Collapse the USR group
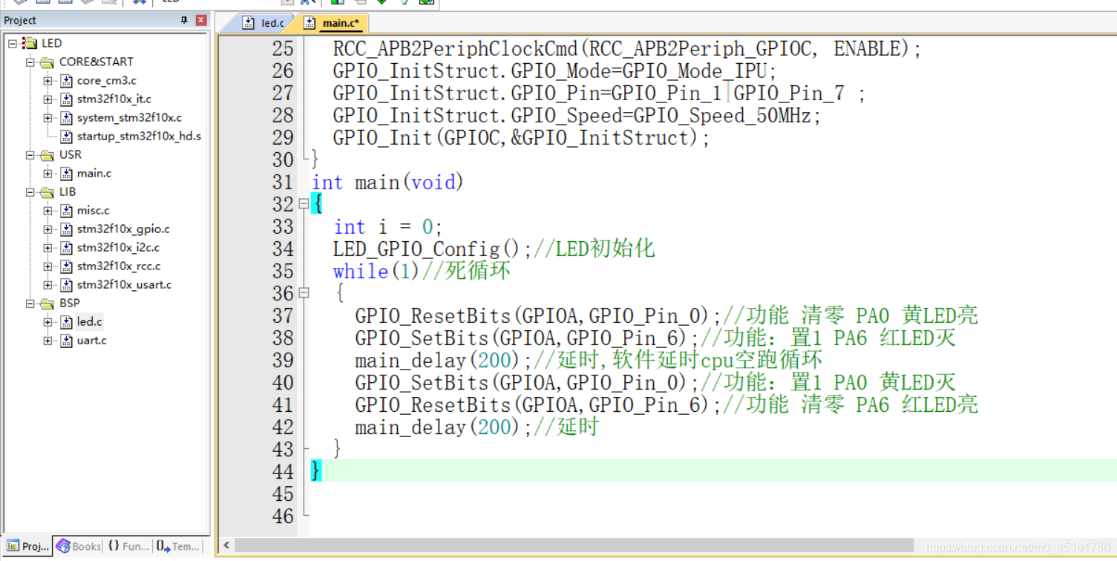This screenshot has height=561, width=1117. tap(30, 154)
